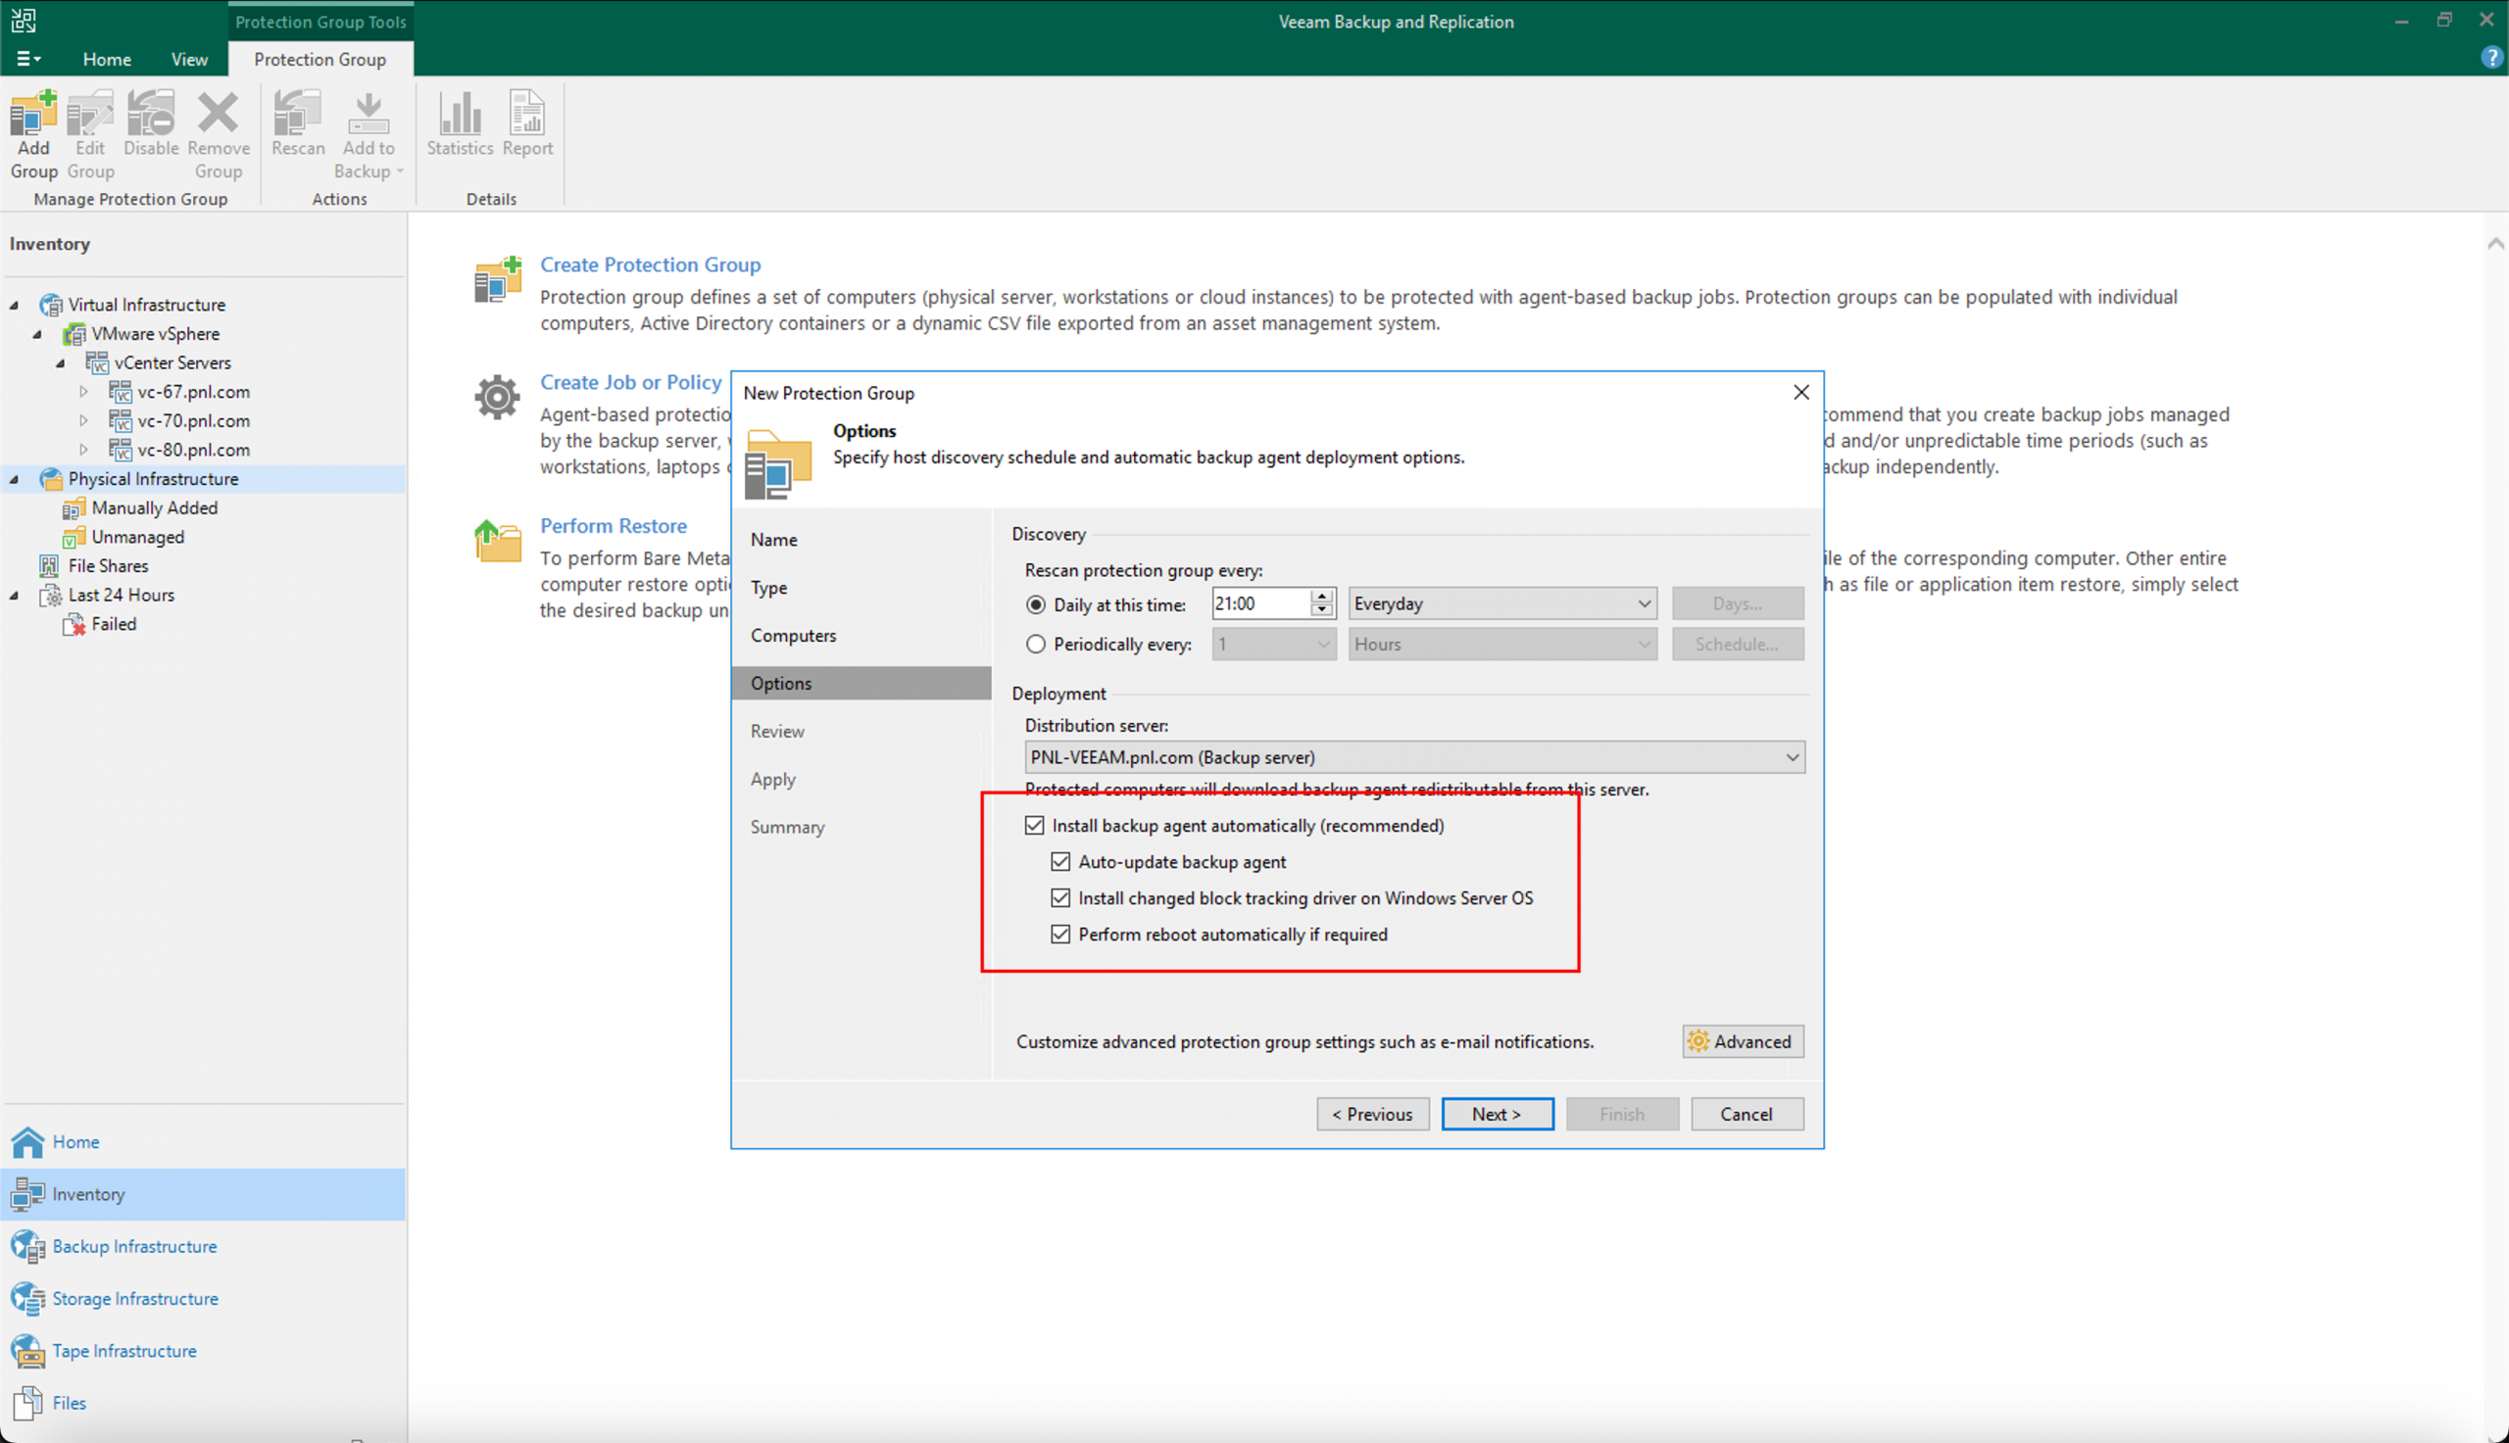This screenshot has height=1443, width=2509.
Task: Collapse the Last 24 Hours node arrow
Action: [15, 596]
